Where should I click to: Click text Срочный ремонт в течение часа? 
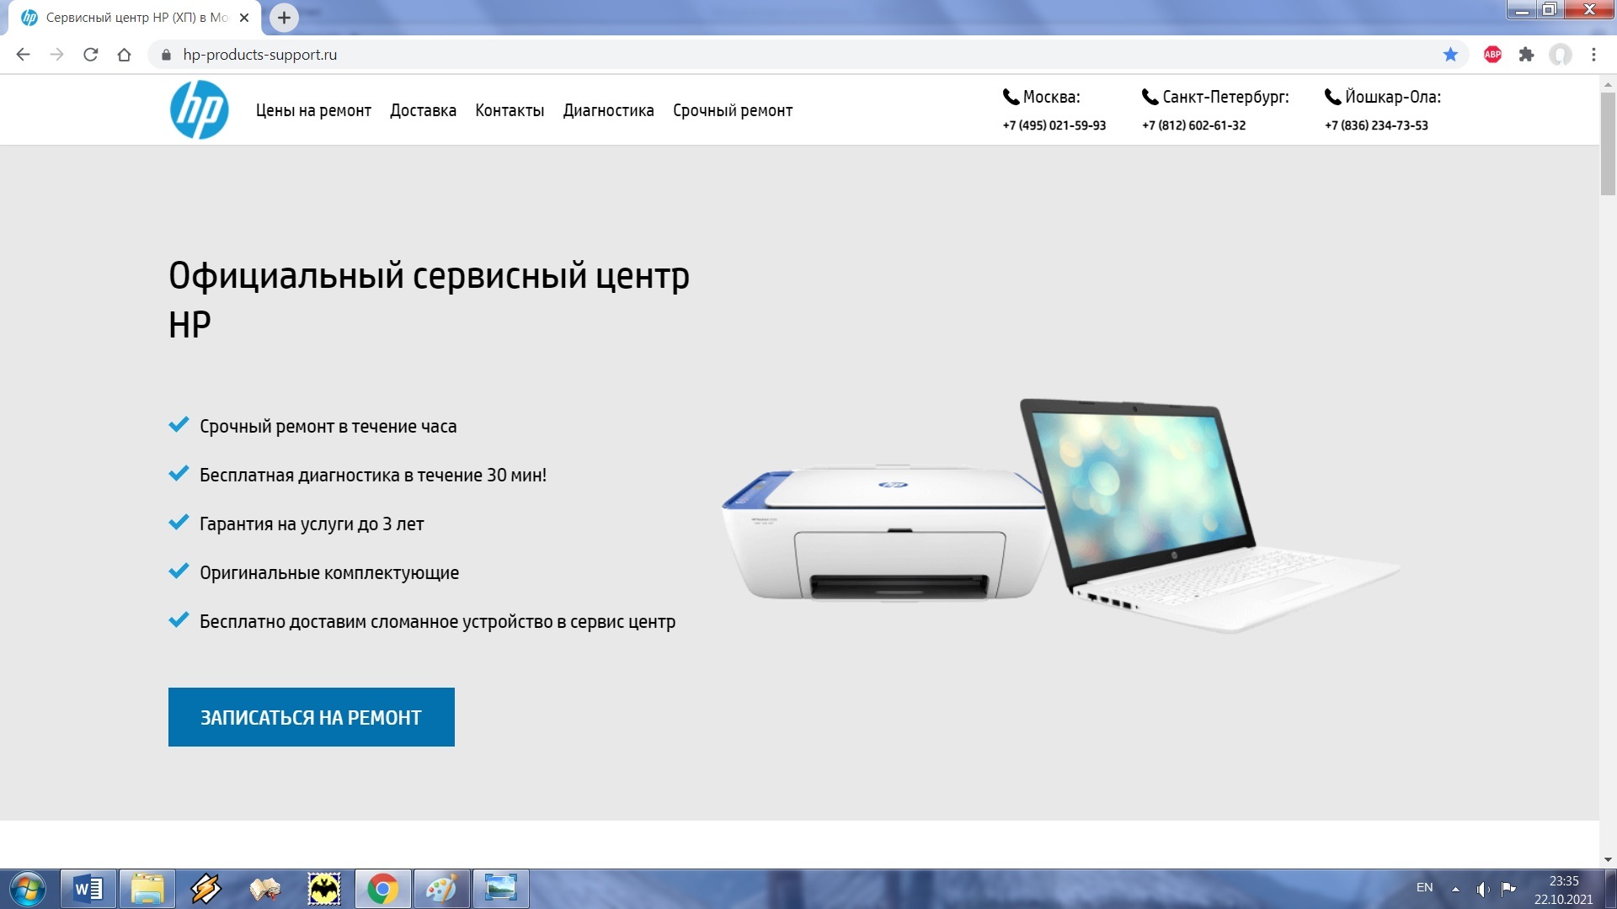[328, 427]
